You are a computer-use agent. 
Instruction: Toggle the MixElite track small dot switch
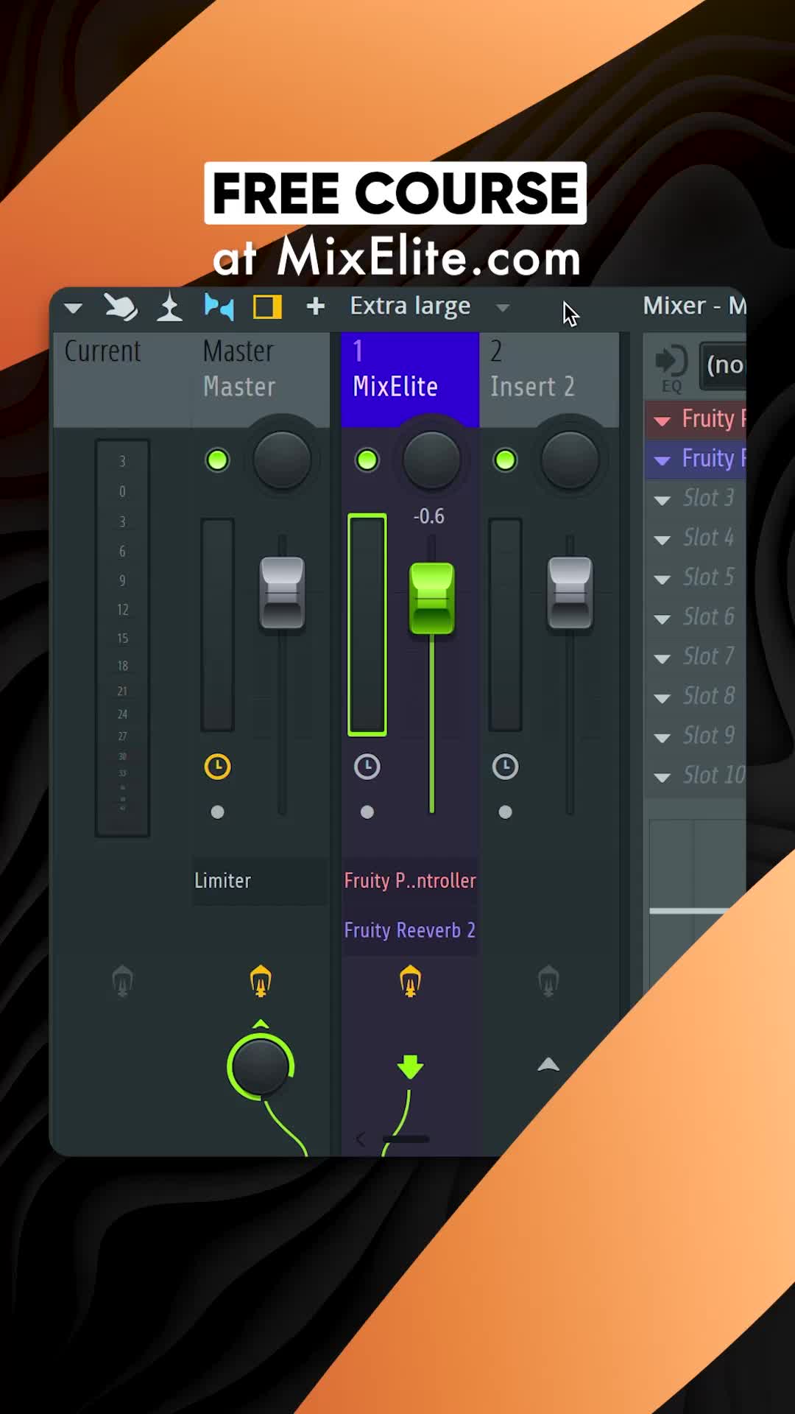point(367,812)
